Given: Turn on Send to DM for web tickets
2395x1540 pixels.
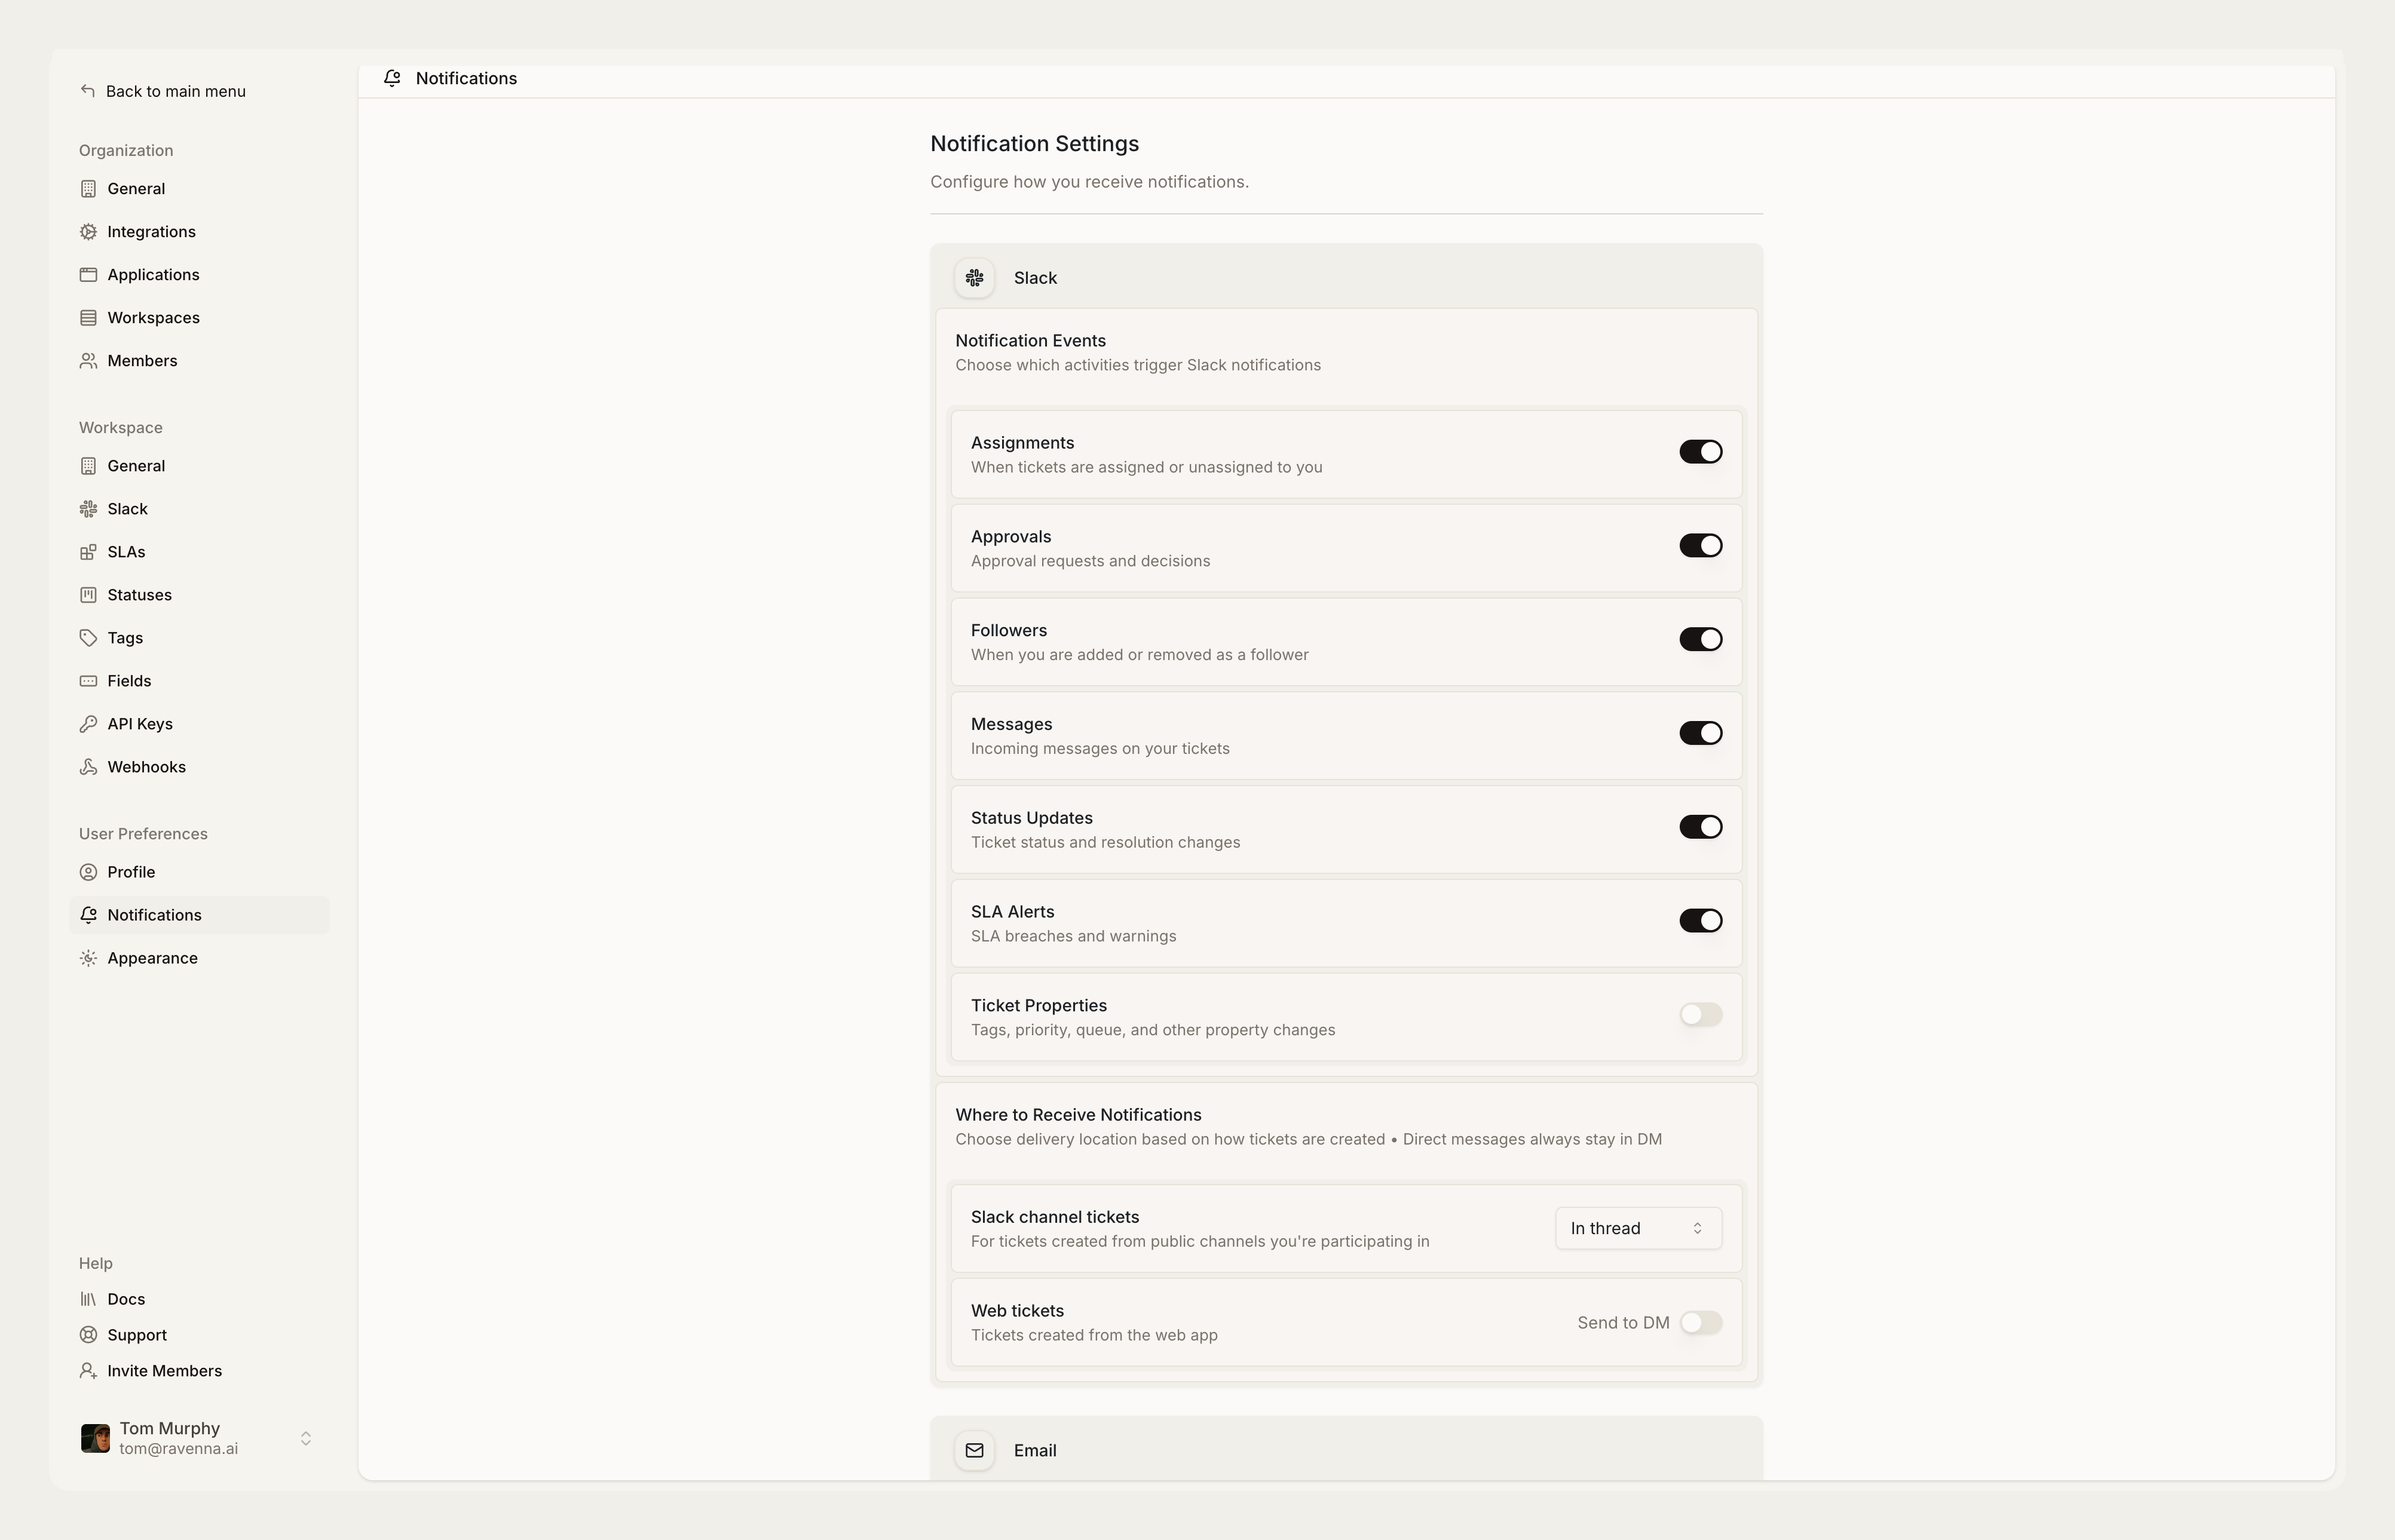Looking at the screenshot, I should click(1700, 1323).
